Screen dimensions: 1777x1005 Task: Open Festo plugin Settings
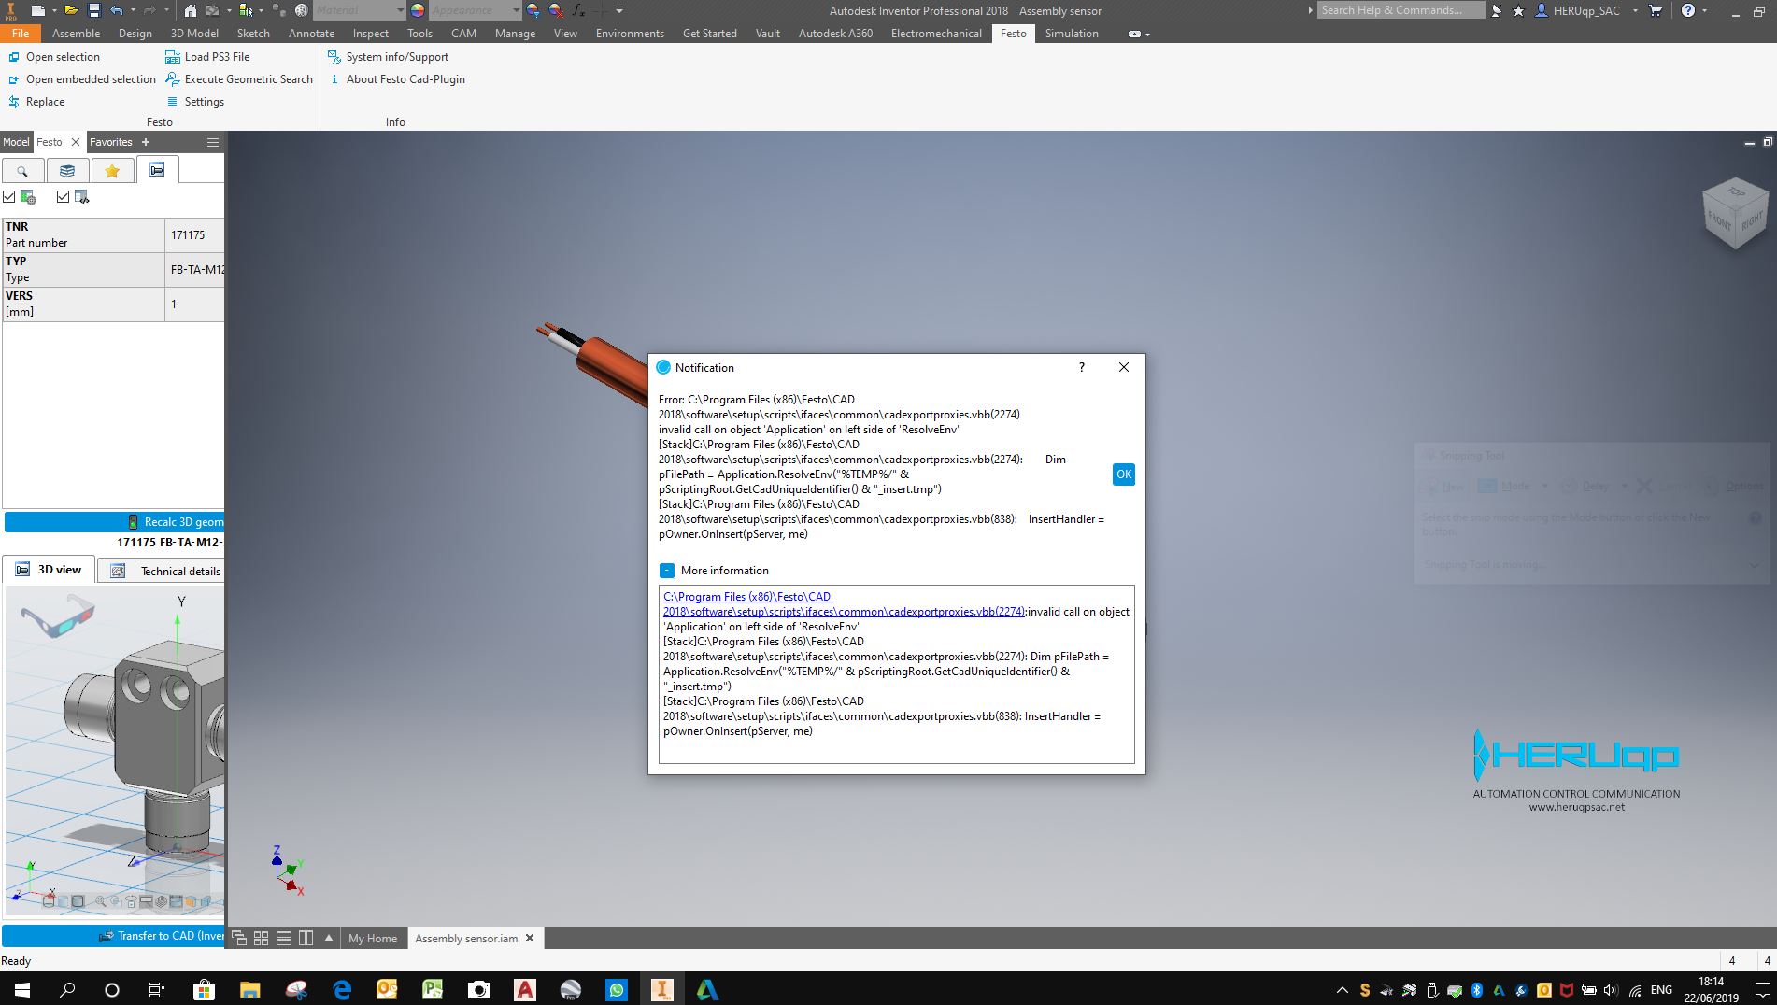click(x=195, y=101)
